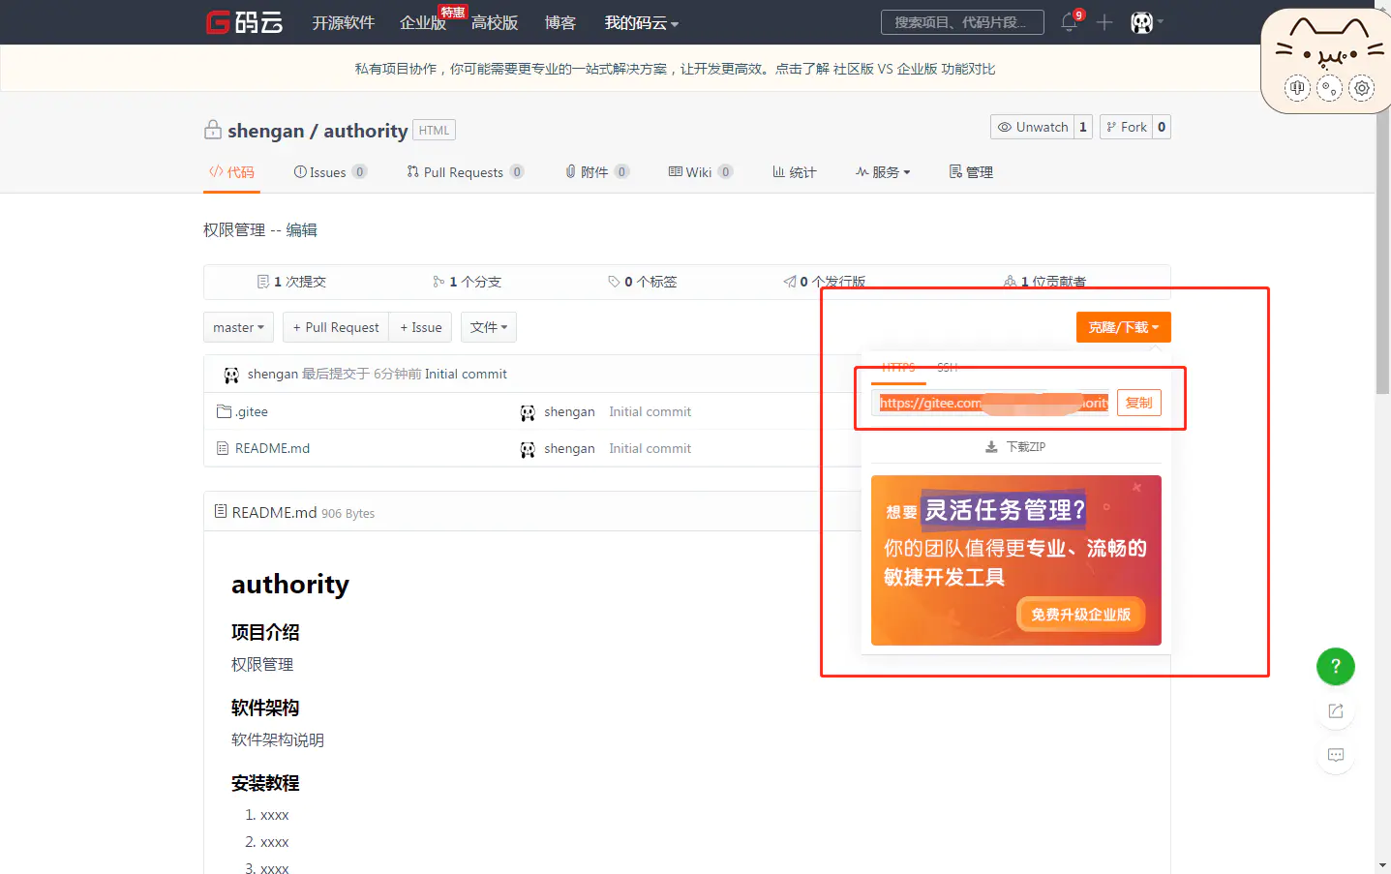The height and width of the screenshot is (874, 1391).
Task: Open the 管理 tab
Action: (972, 171)
